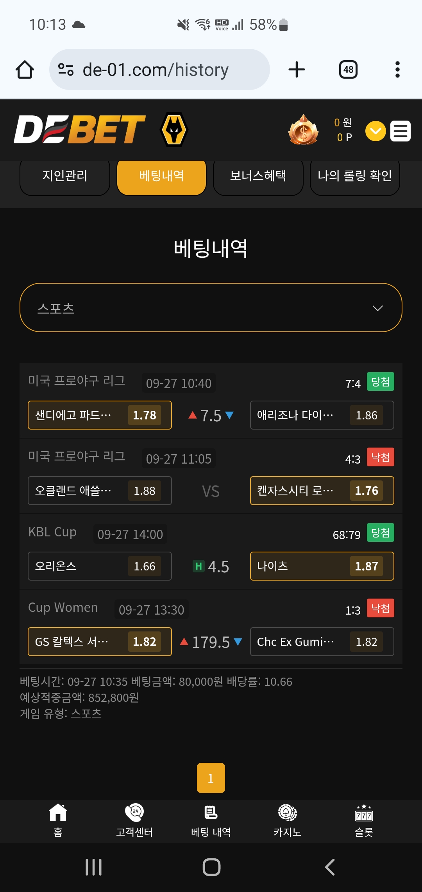Open the 스포츠 game type dropdown
This screenshot has width=422, height=892.
[x=211, y=308]
